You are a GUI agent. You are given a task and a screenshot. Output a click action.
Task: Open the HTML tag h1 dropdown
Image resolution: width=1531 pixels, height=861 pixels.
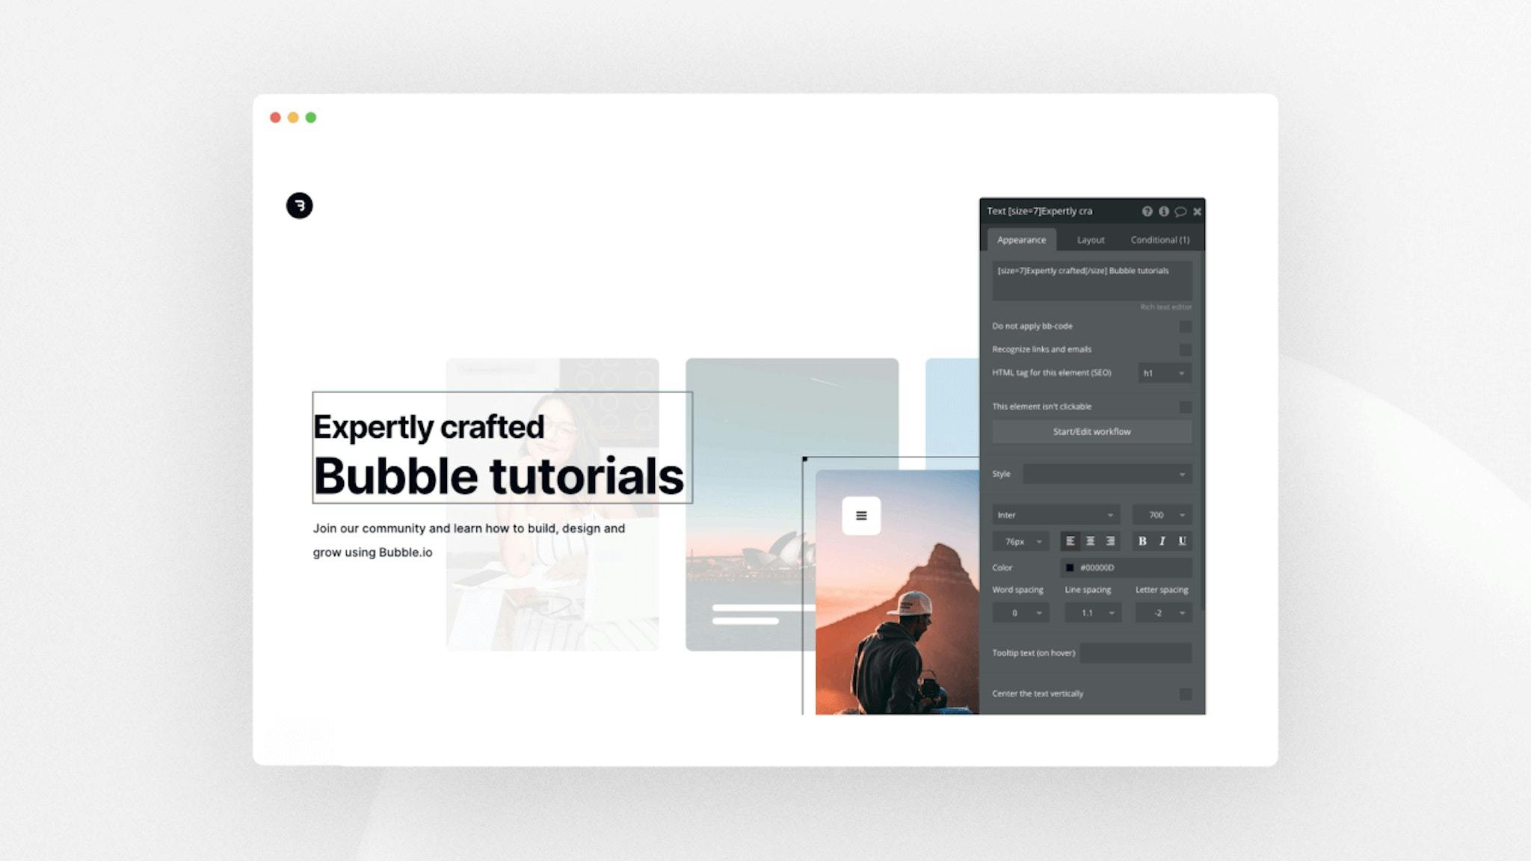(x=1165, y=373)
